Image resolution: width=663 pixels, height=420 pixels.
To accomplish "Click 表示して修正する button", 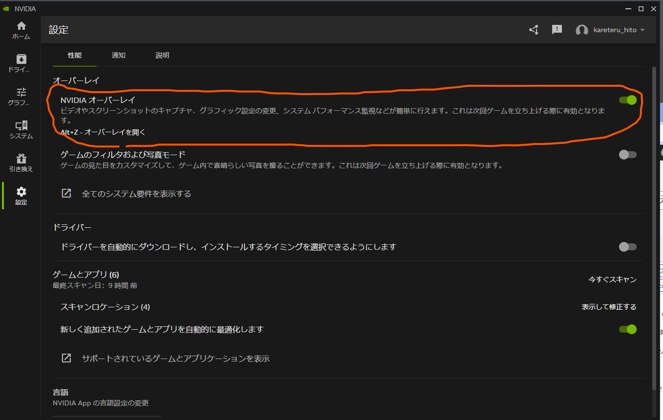I will pyautogui.click(x=609, y=307).
